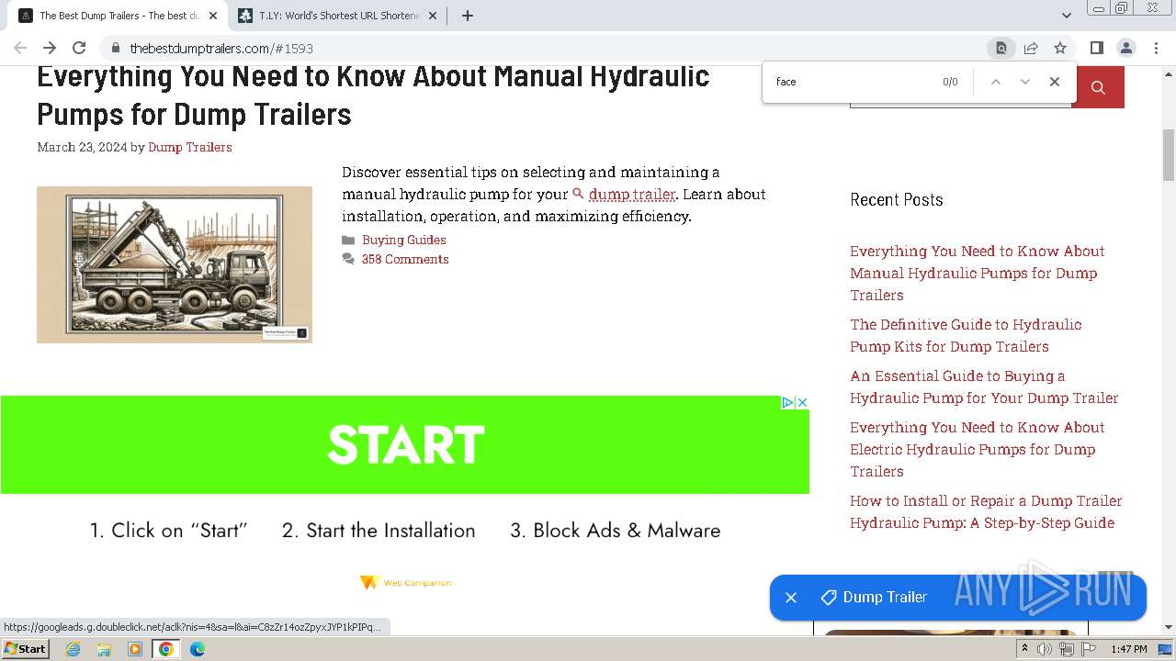Open the share page icon in address bar
Image resolution: width=1176 pixels, height=661 pixels.
pyautogui.click(x=1031, y=48)
